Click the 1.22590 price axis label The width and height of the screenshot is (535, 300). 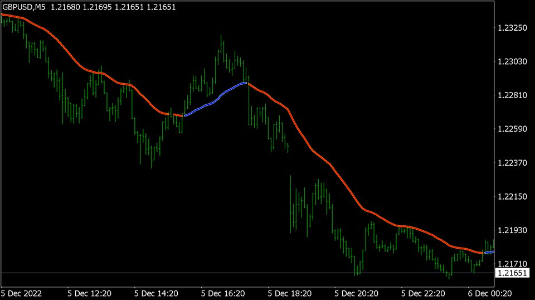[512, 129]
